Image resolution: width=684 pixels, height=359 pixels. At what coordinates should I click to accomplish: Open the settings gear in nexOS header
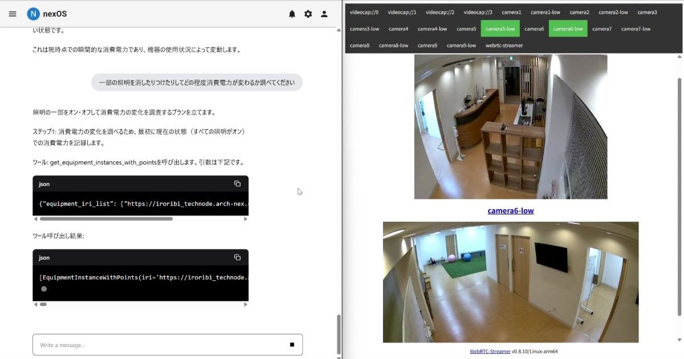[308, 14]
